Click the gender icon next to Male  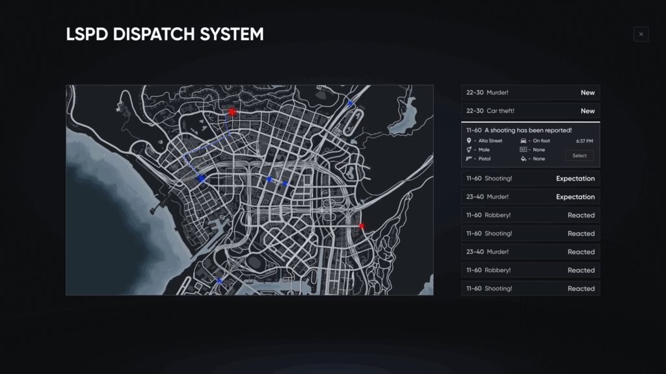(469, 150)
